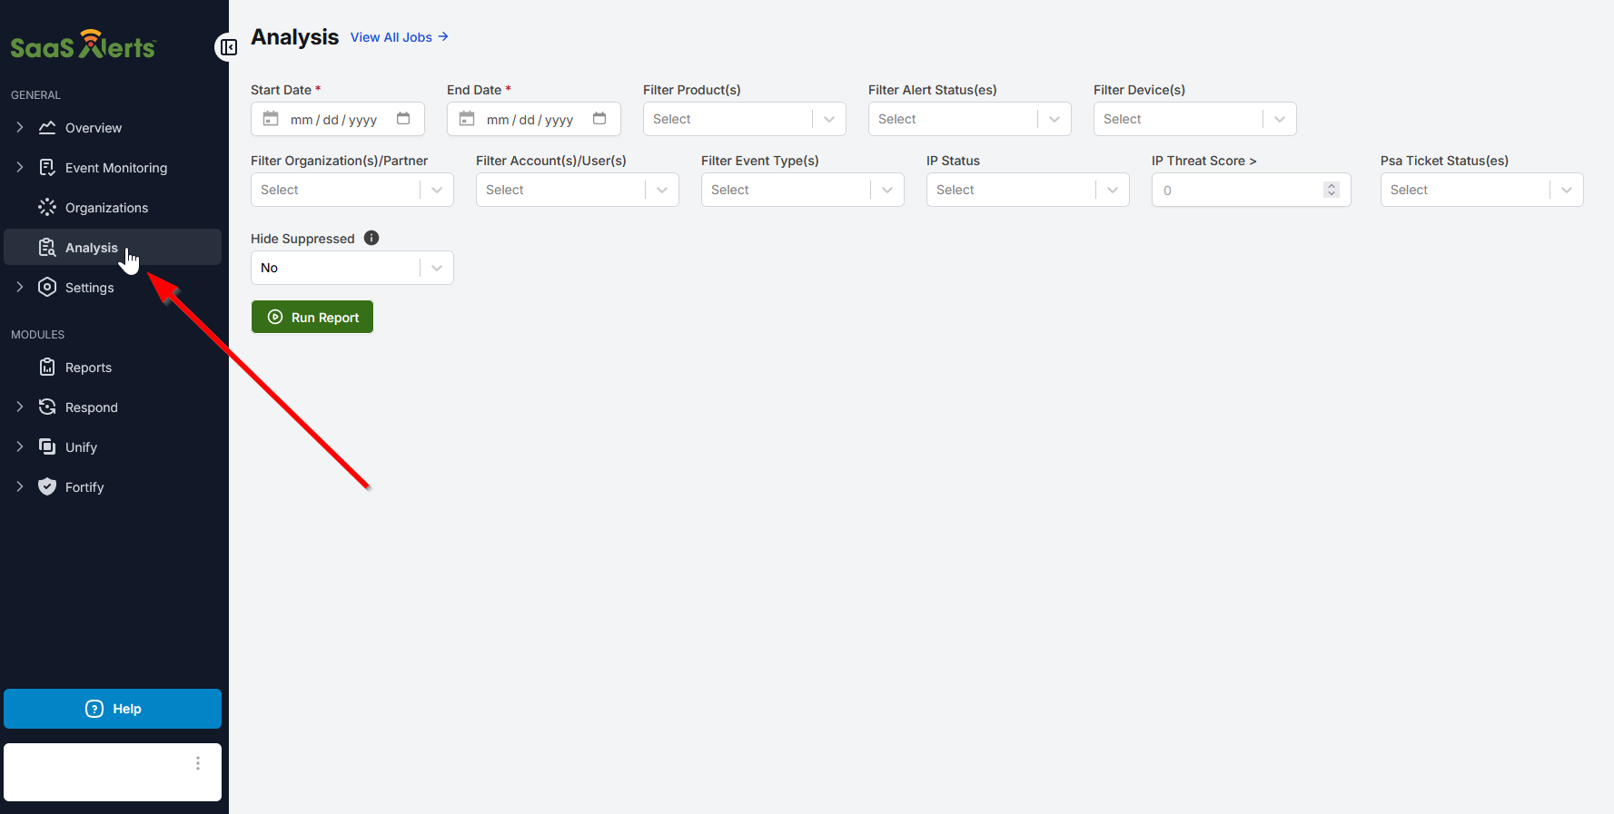
Task: Click the Help button
Action: (x=113, y=709)
